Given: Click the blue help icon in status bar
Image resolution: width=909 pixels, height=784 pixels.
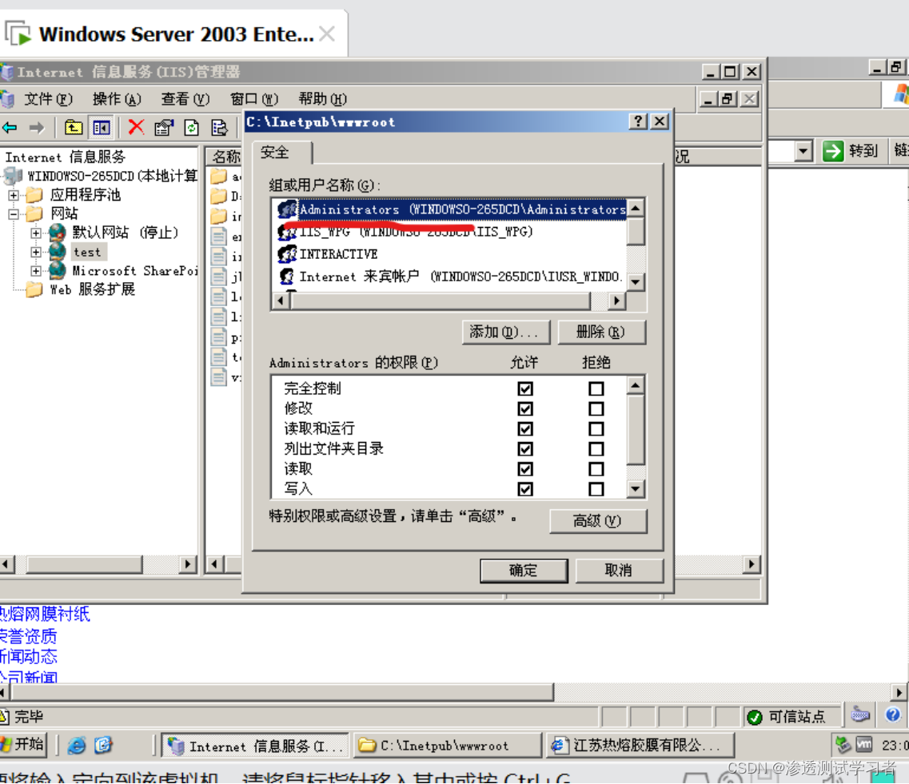Looking at the screenshot, I should [893, 714].
